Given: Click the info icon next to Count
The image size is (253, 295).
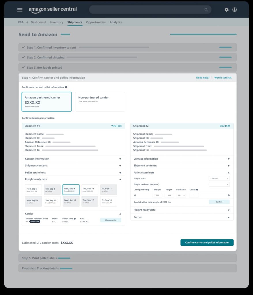Looking at the screenshot, I should [197, 190].
